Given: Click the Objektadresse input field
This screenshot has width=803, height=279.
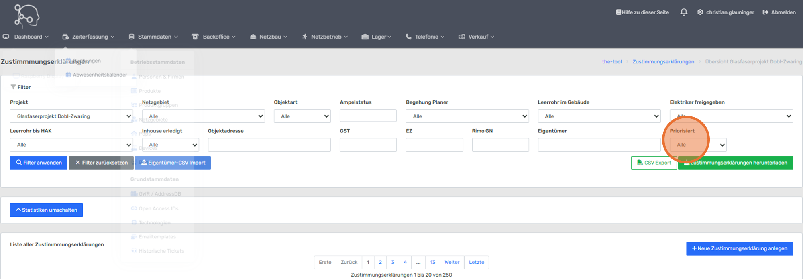Looking at the screenshot, I should point(269,145).
